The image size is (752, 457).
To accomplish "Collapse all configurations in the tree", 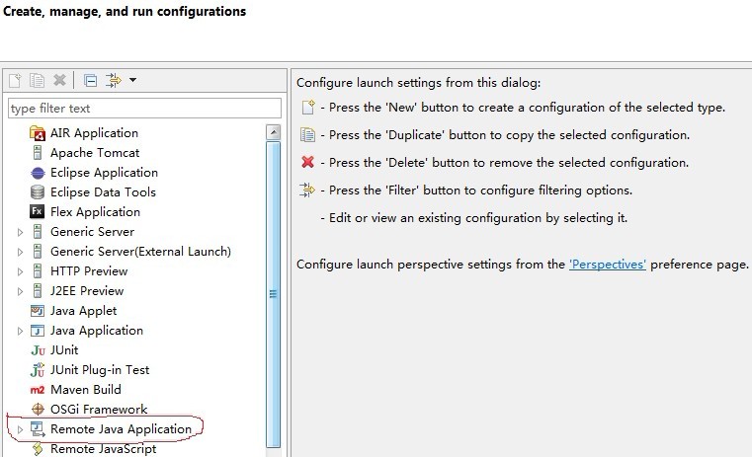I will [90, 80].
